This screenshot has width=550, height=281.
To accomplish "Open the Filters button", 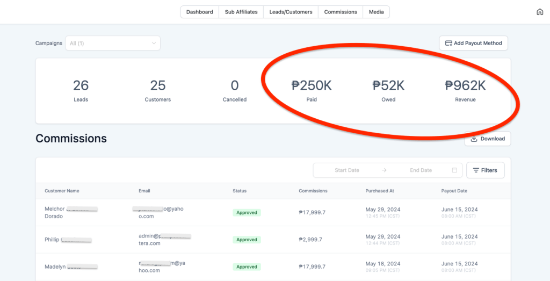I will pyautogui.click(x=486, y=170).
